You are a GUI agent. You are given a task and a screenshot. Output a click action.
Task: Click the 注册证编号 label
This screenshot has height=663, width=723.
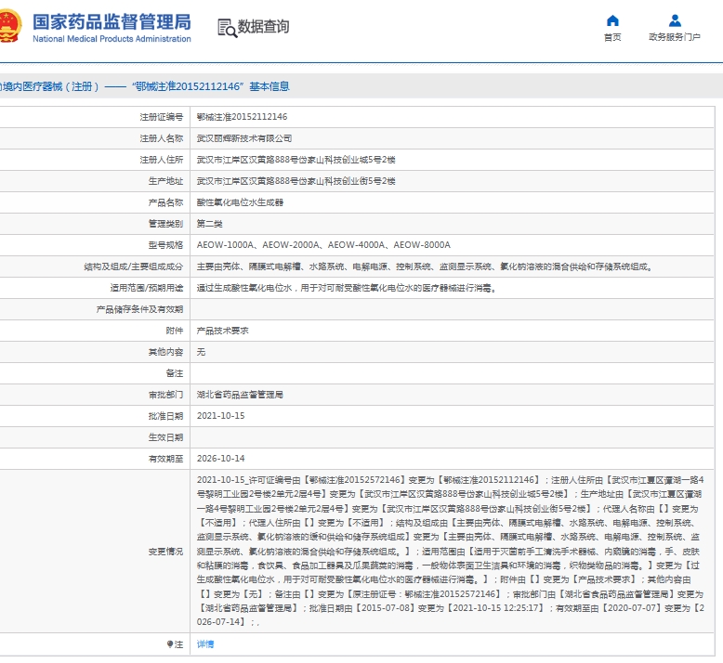tap(162, 117)
